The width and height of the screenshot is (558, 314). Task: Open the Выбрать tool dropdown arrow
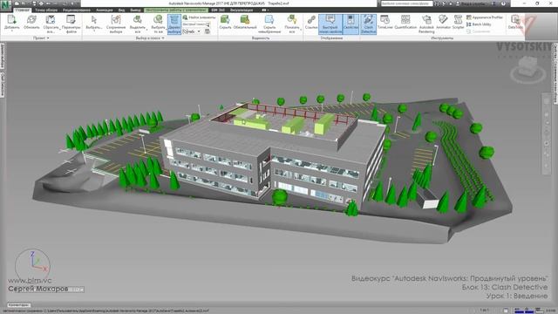[x=94, y=31]
